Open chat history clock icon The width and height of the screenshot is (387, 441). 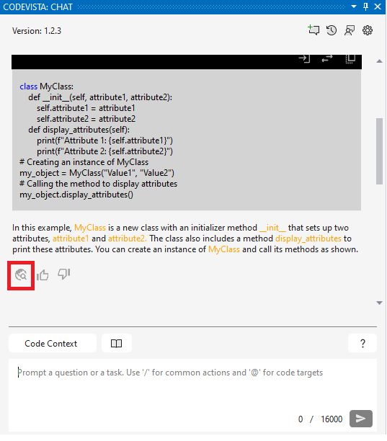[332, 30]
